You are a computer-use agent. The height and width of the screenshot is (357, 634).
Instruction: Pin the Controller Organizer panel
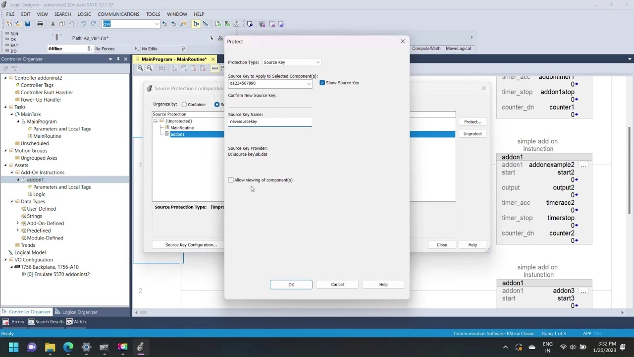click(118, 59)
